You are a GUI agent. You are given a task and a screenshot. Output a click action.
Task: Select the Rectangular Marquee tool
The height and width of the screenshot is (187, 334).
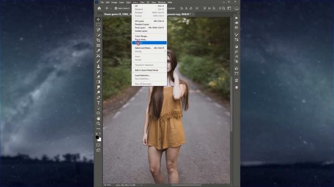point(98,24)
